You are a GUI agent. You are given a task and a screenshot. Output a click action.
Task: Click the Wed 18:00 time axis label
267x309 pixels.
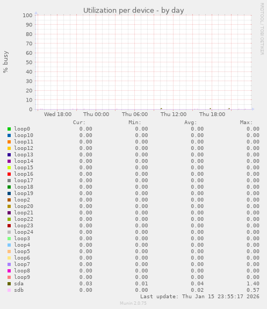(57, 114)
